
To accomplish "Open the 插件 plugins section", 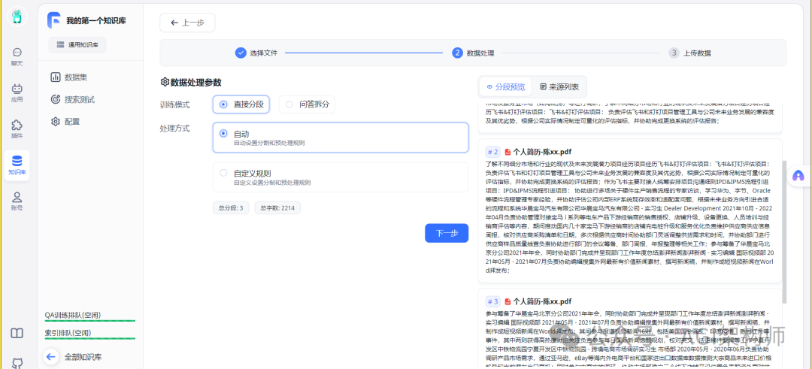I will 17,129.
